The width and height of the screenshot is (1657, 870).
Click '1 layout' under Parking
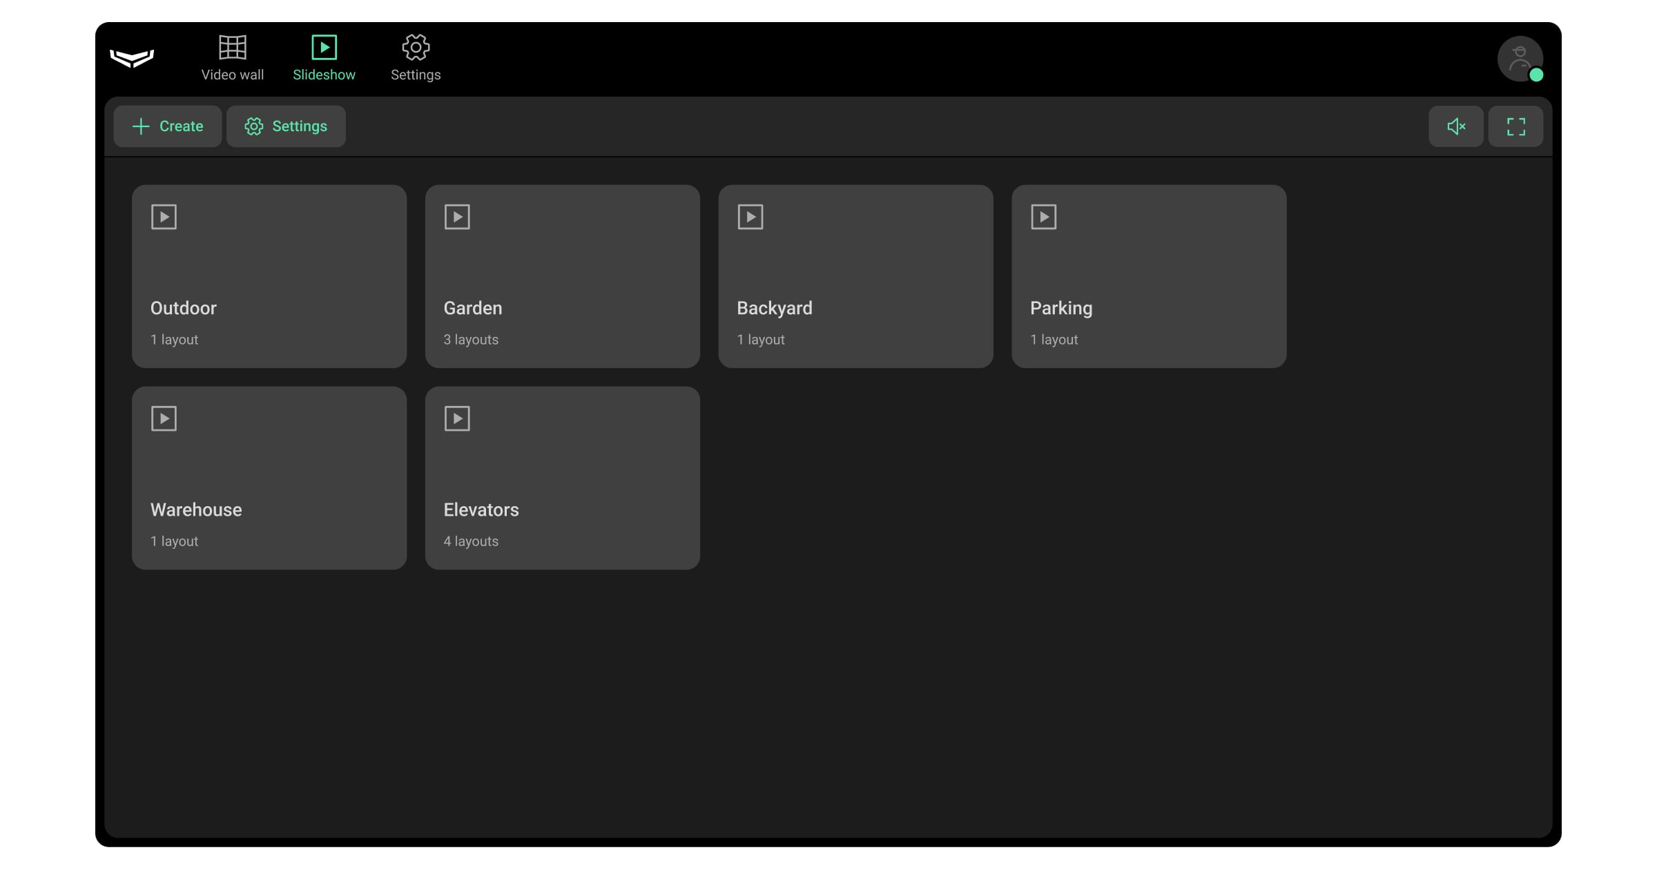pos(1054,340)
